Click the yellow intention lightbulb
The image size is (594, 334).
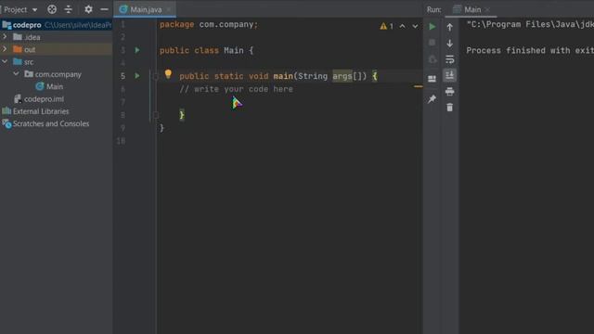click(x=168, y=74)
